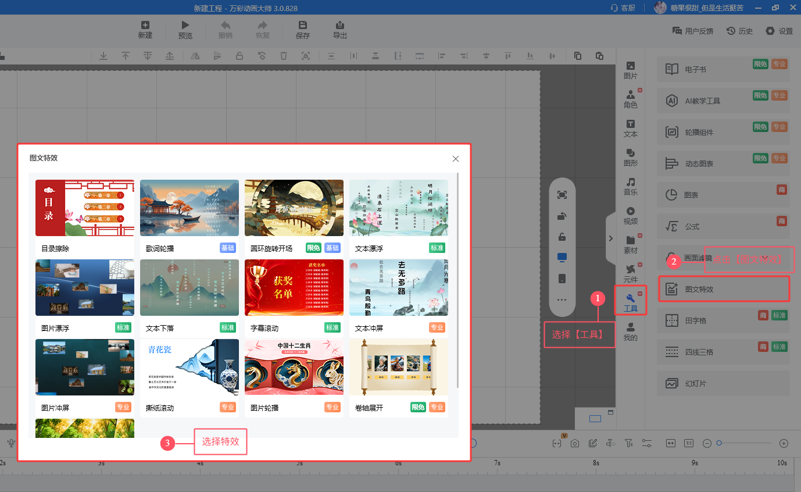Open the 设置 (Settings) button
The width and height of the screenshot is (801, 492).
click(779, 31)
